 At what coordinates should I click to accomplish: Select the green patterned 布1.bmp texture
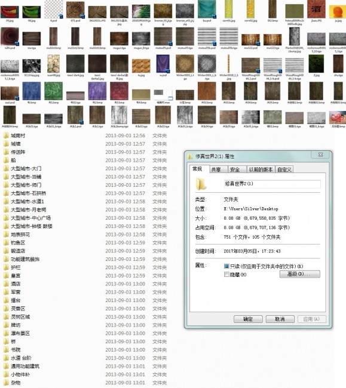pos(54,91)
